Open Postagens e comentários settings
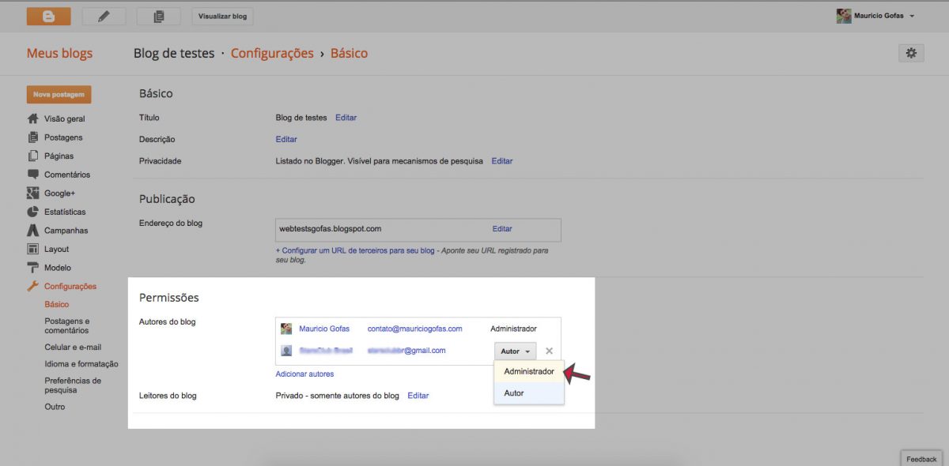The height and width of the screenshot is (466, 949). [x=67, y=325]
